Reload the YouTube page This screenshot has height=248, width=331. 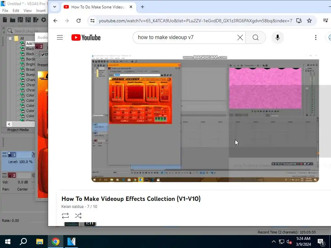point(79,21)
